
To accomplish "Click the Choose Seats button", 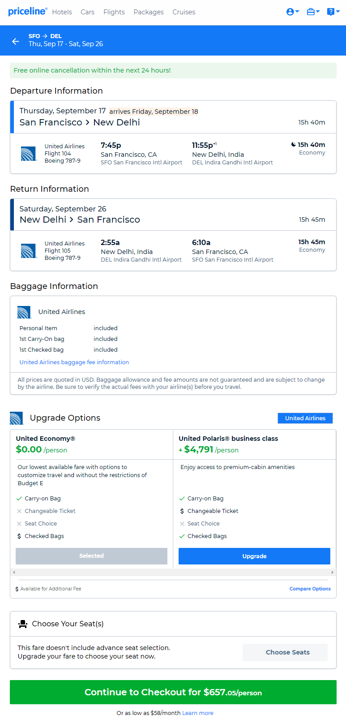I will 285,652.
